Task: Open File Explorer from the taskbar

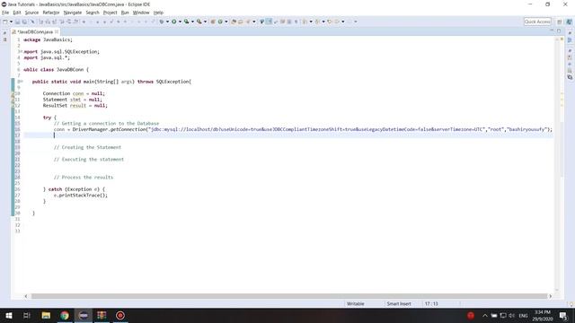Action: click(46, 315)
